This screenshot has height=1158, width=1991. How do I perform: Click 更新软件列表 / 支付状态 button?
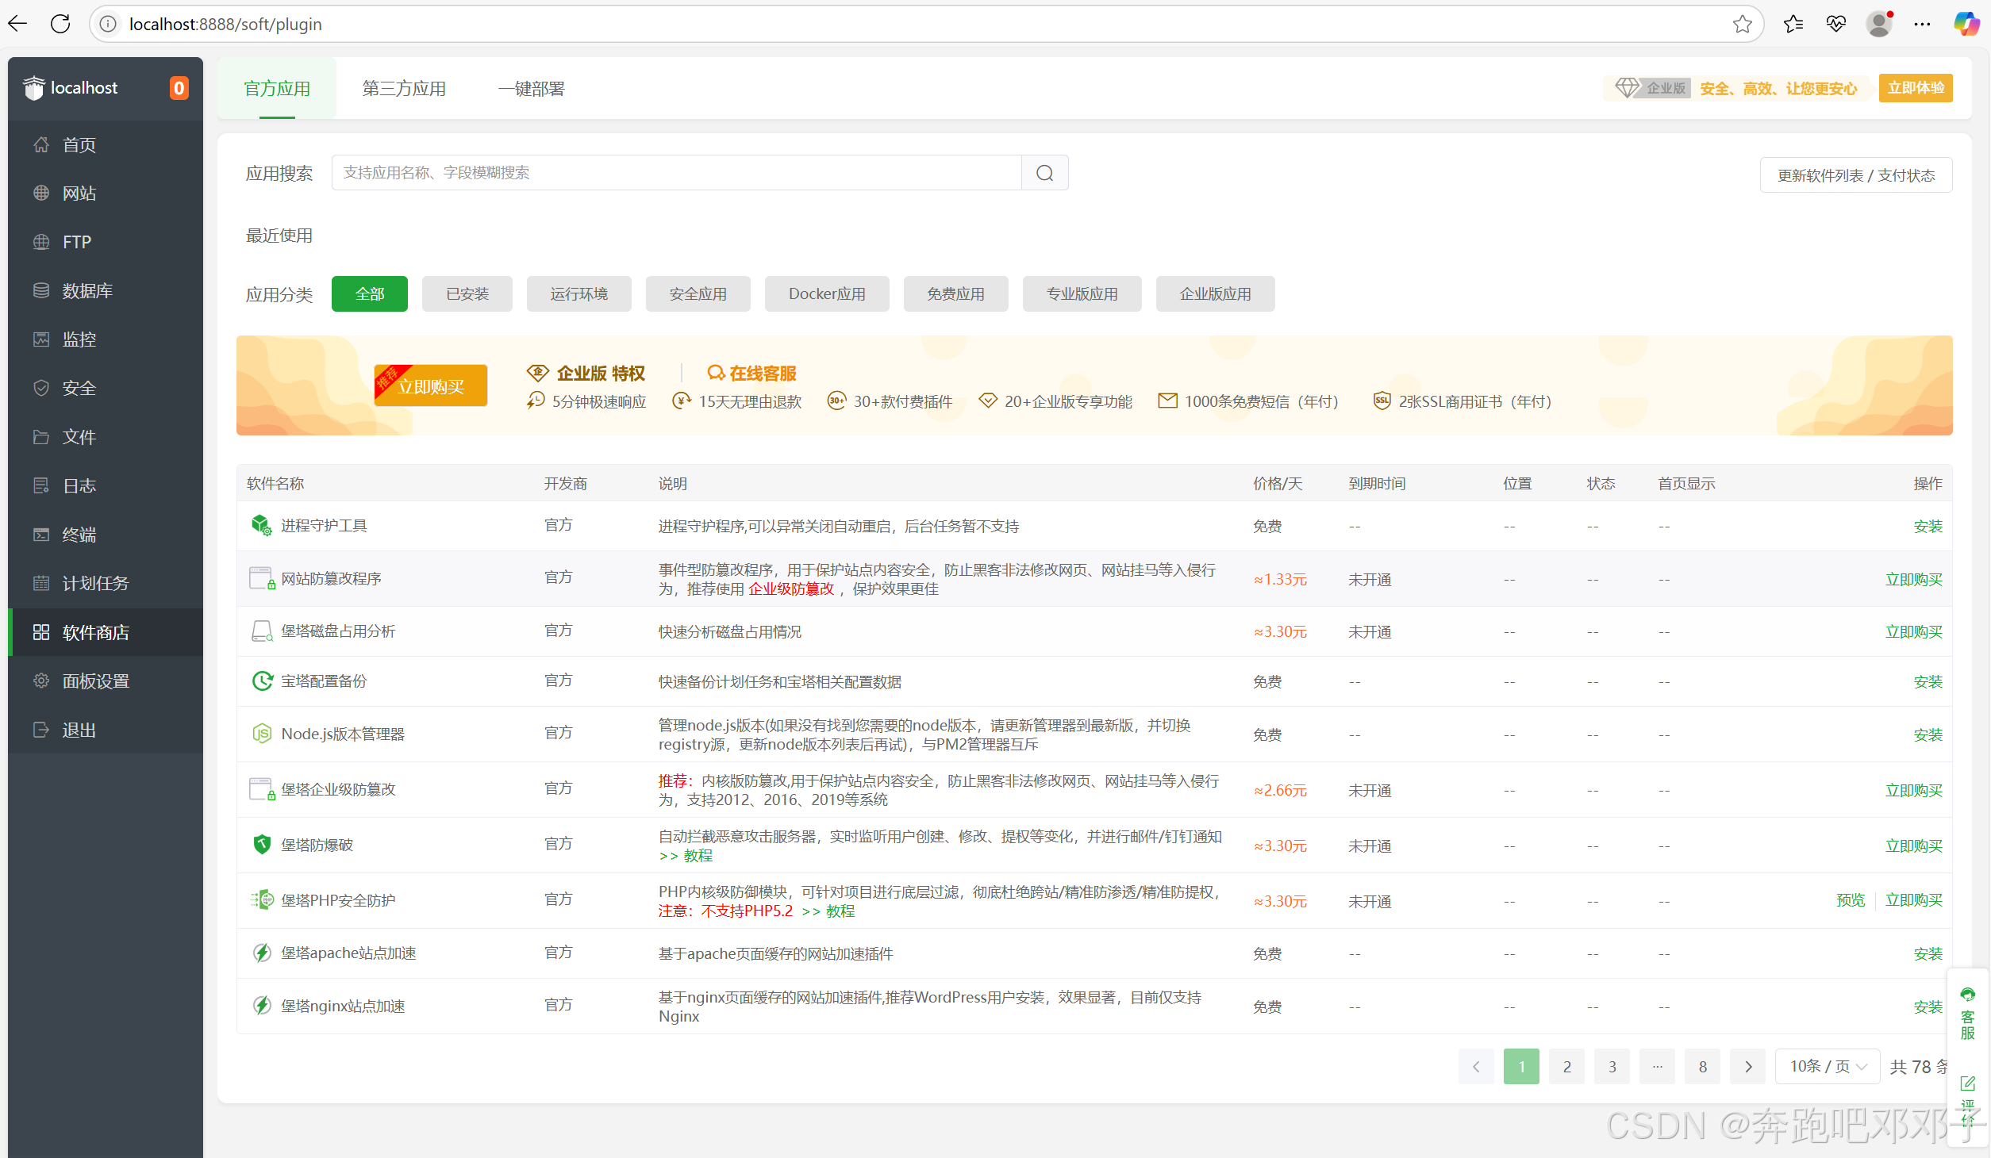(1855, 175)
